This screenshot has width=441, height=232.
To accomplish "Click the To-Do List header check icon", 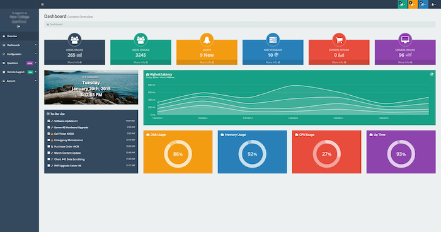I will 48,113.
